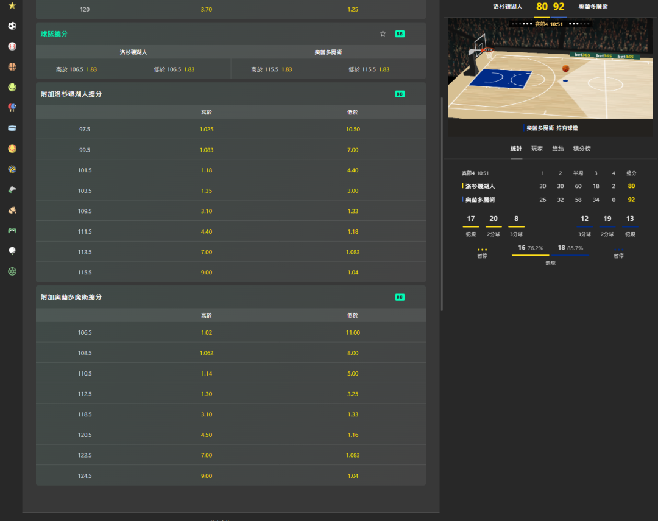Select baseball sport icon in sidebar
658x521 pixels.
point(12,46)
